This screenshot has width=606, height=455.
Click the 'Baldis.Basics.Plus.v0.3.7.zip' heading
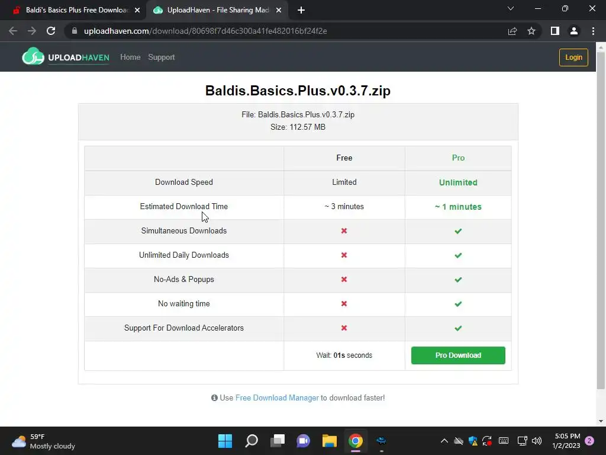click(298, 91)
